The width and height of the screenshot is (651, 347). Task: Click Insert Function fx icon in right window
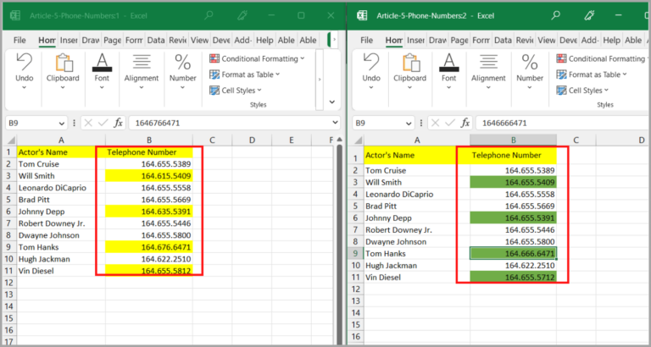[465, 123]
